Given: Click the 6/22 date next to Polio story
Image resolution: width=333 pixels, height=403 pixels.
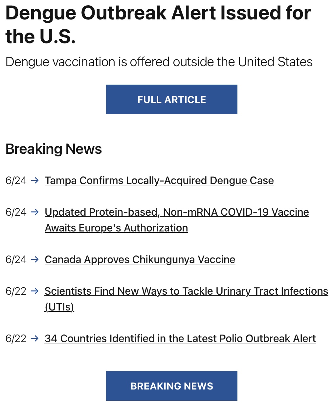Looking at the screenshot, I should (16, 338).
